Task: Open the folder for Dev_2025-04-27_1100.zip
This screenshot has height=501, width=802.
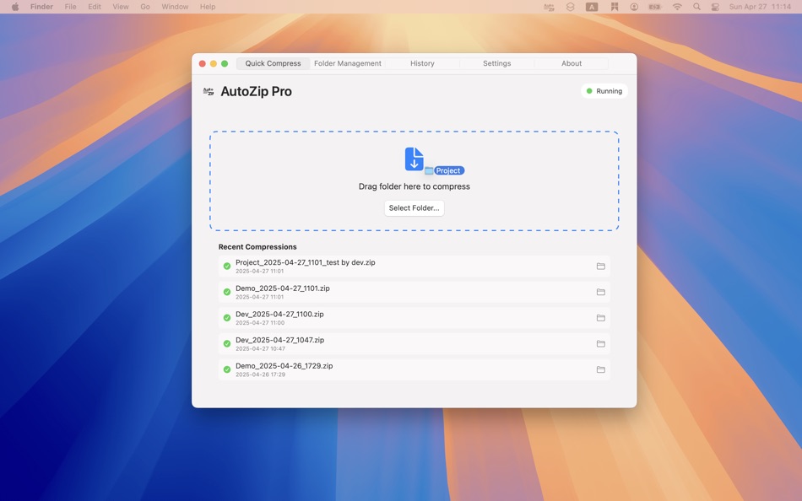Action: tap(601, 318)
